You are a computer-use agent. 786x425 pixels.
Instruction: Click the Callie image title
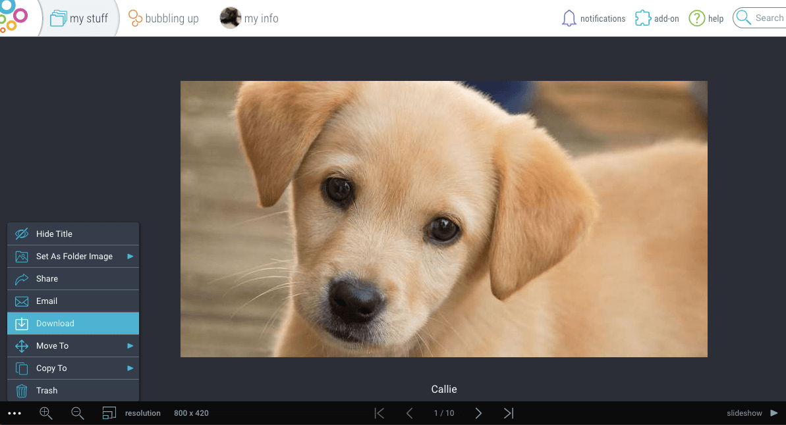444,389
